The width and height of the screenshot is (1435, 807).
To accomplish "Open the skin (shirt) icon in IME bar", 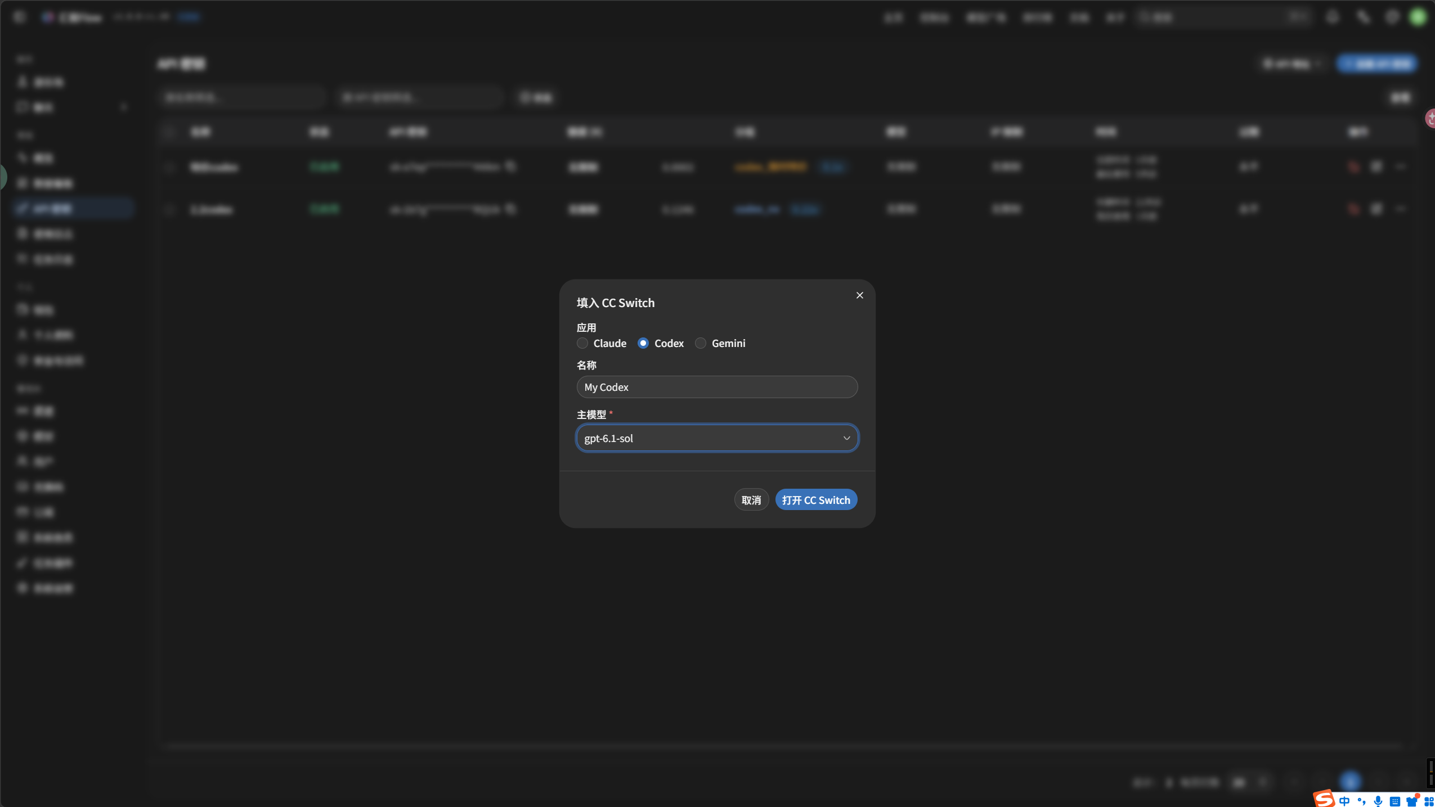I will point(1412,801).
